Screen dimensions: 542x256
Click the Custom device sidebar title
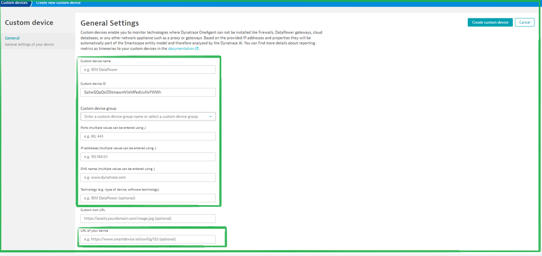pos(29,23)
